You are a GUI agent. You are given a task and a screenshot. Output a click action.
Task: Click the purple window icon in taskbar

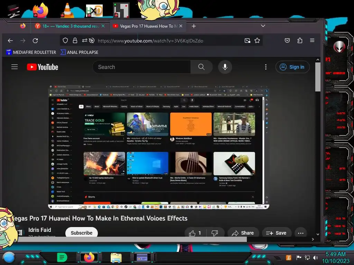pyautogui.click(x=142, y=257)
